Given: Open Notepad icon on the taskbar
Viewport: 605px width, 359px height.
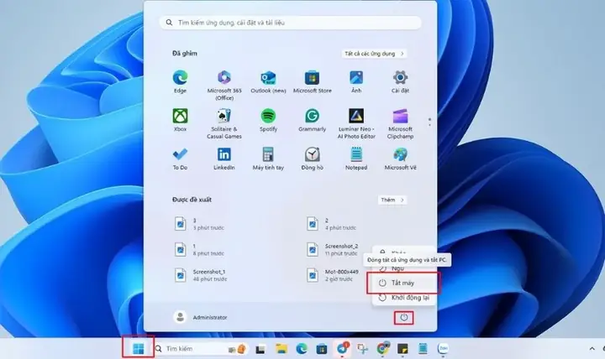Looking at the screenshot, I should 423,349.
